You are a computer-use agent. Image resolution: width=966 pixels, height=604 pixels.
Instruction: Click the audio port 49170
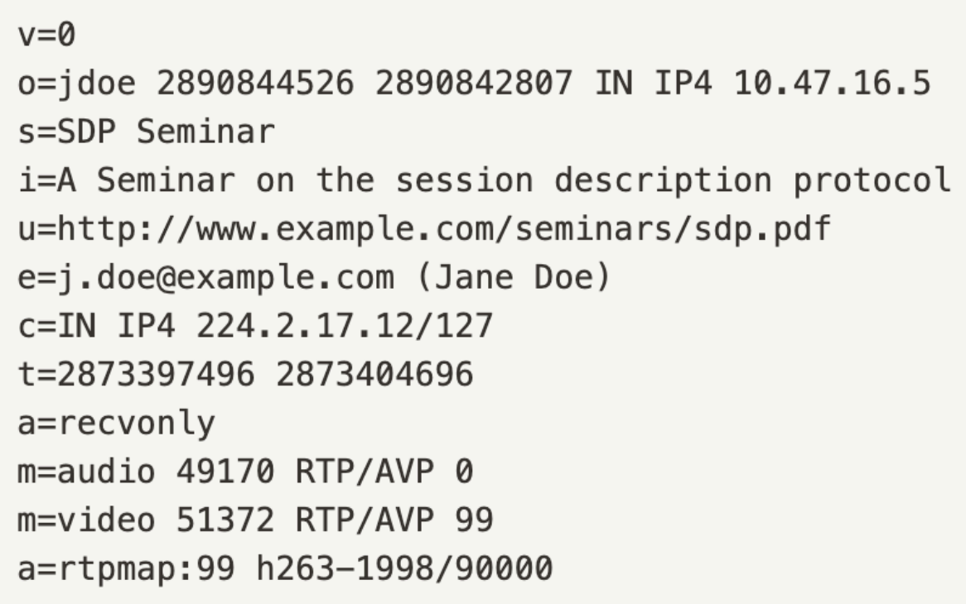coord(225,472)
